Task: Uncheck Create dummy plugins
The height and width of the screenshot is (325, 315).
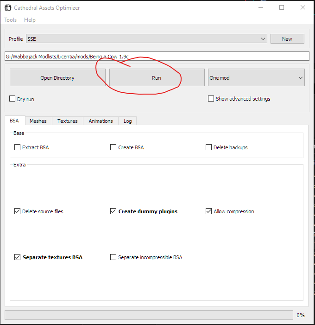Action: point(113,211)
